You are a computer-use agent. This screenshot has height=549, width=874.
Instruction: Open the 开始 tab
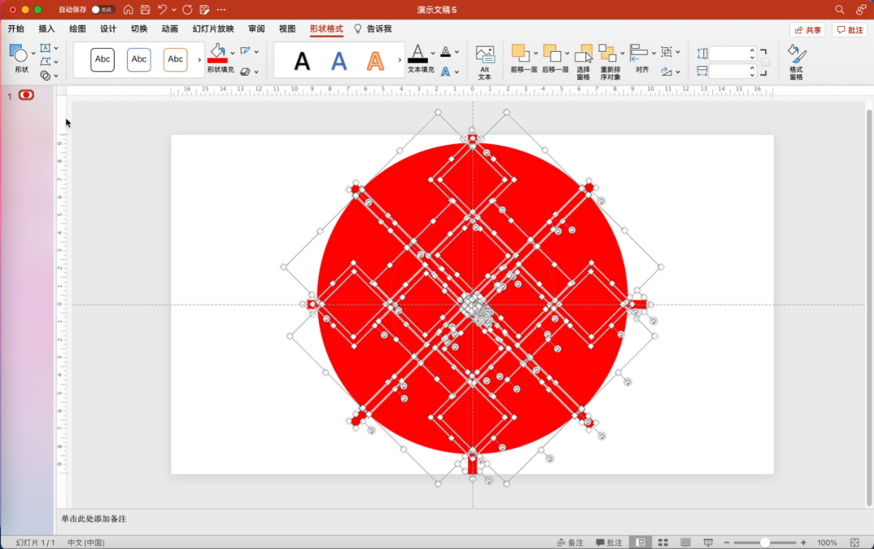15,29
